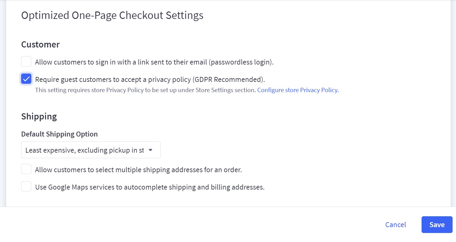
Task: Enable passwordless login checkbox
Action: (26, 61)
